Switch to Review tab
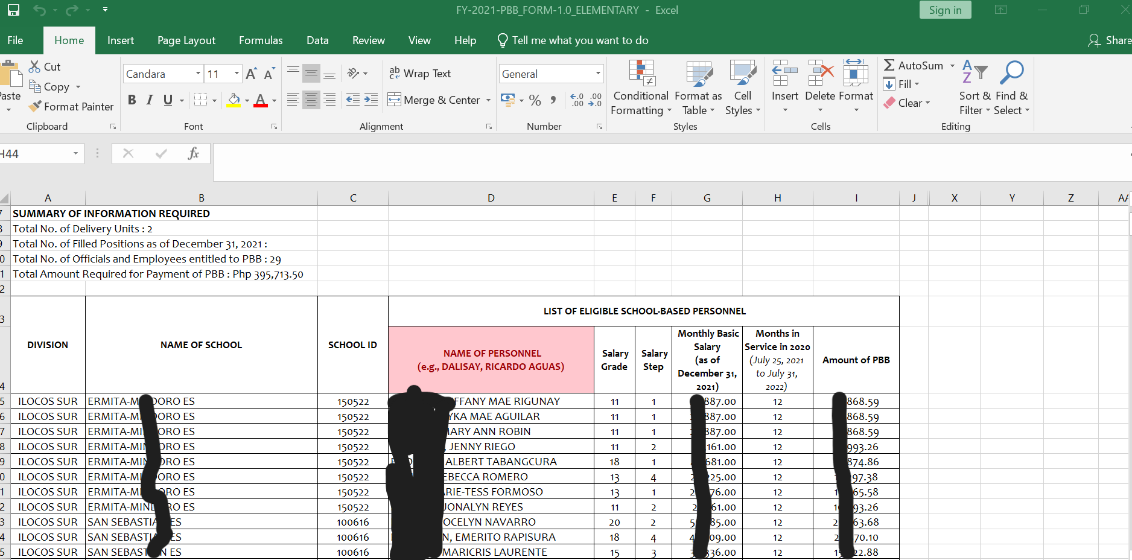Screen dimensions: 1132x560 (369, 40)
